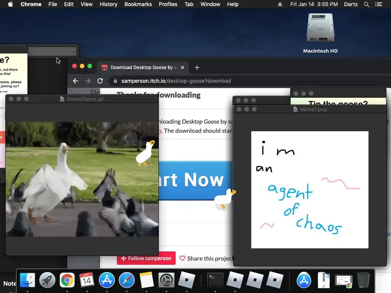Select the Download Desktop Goose tab
Screen dimensions: 391x293
pos(143,68)
